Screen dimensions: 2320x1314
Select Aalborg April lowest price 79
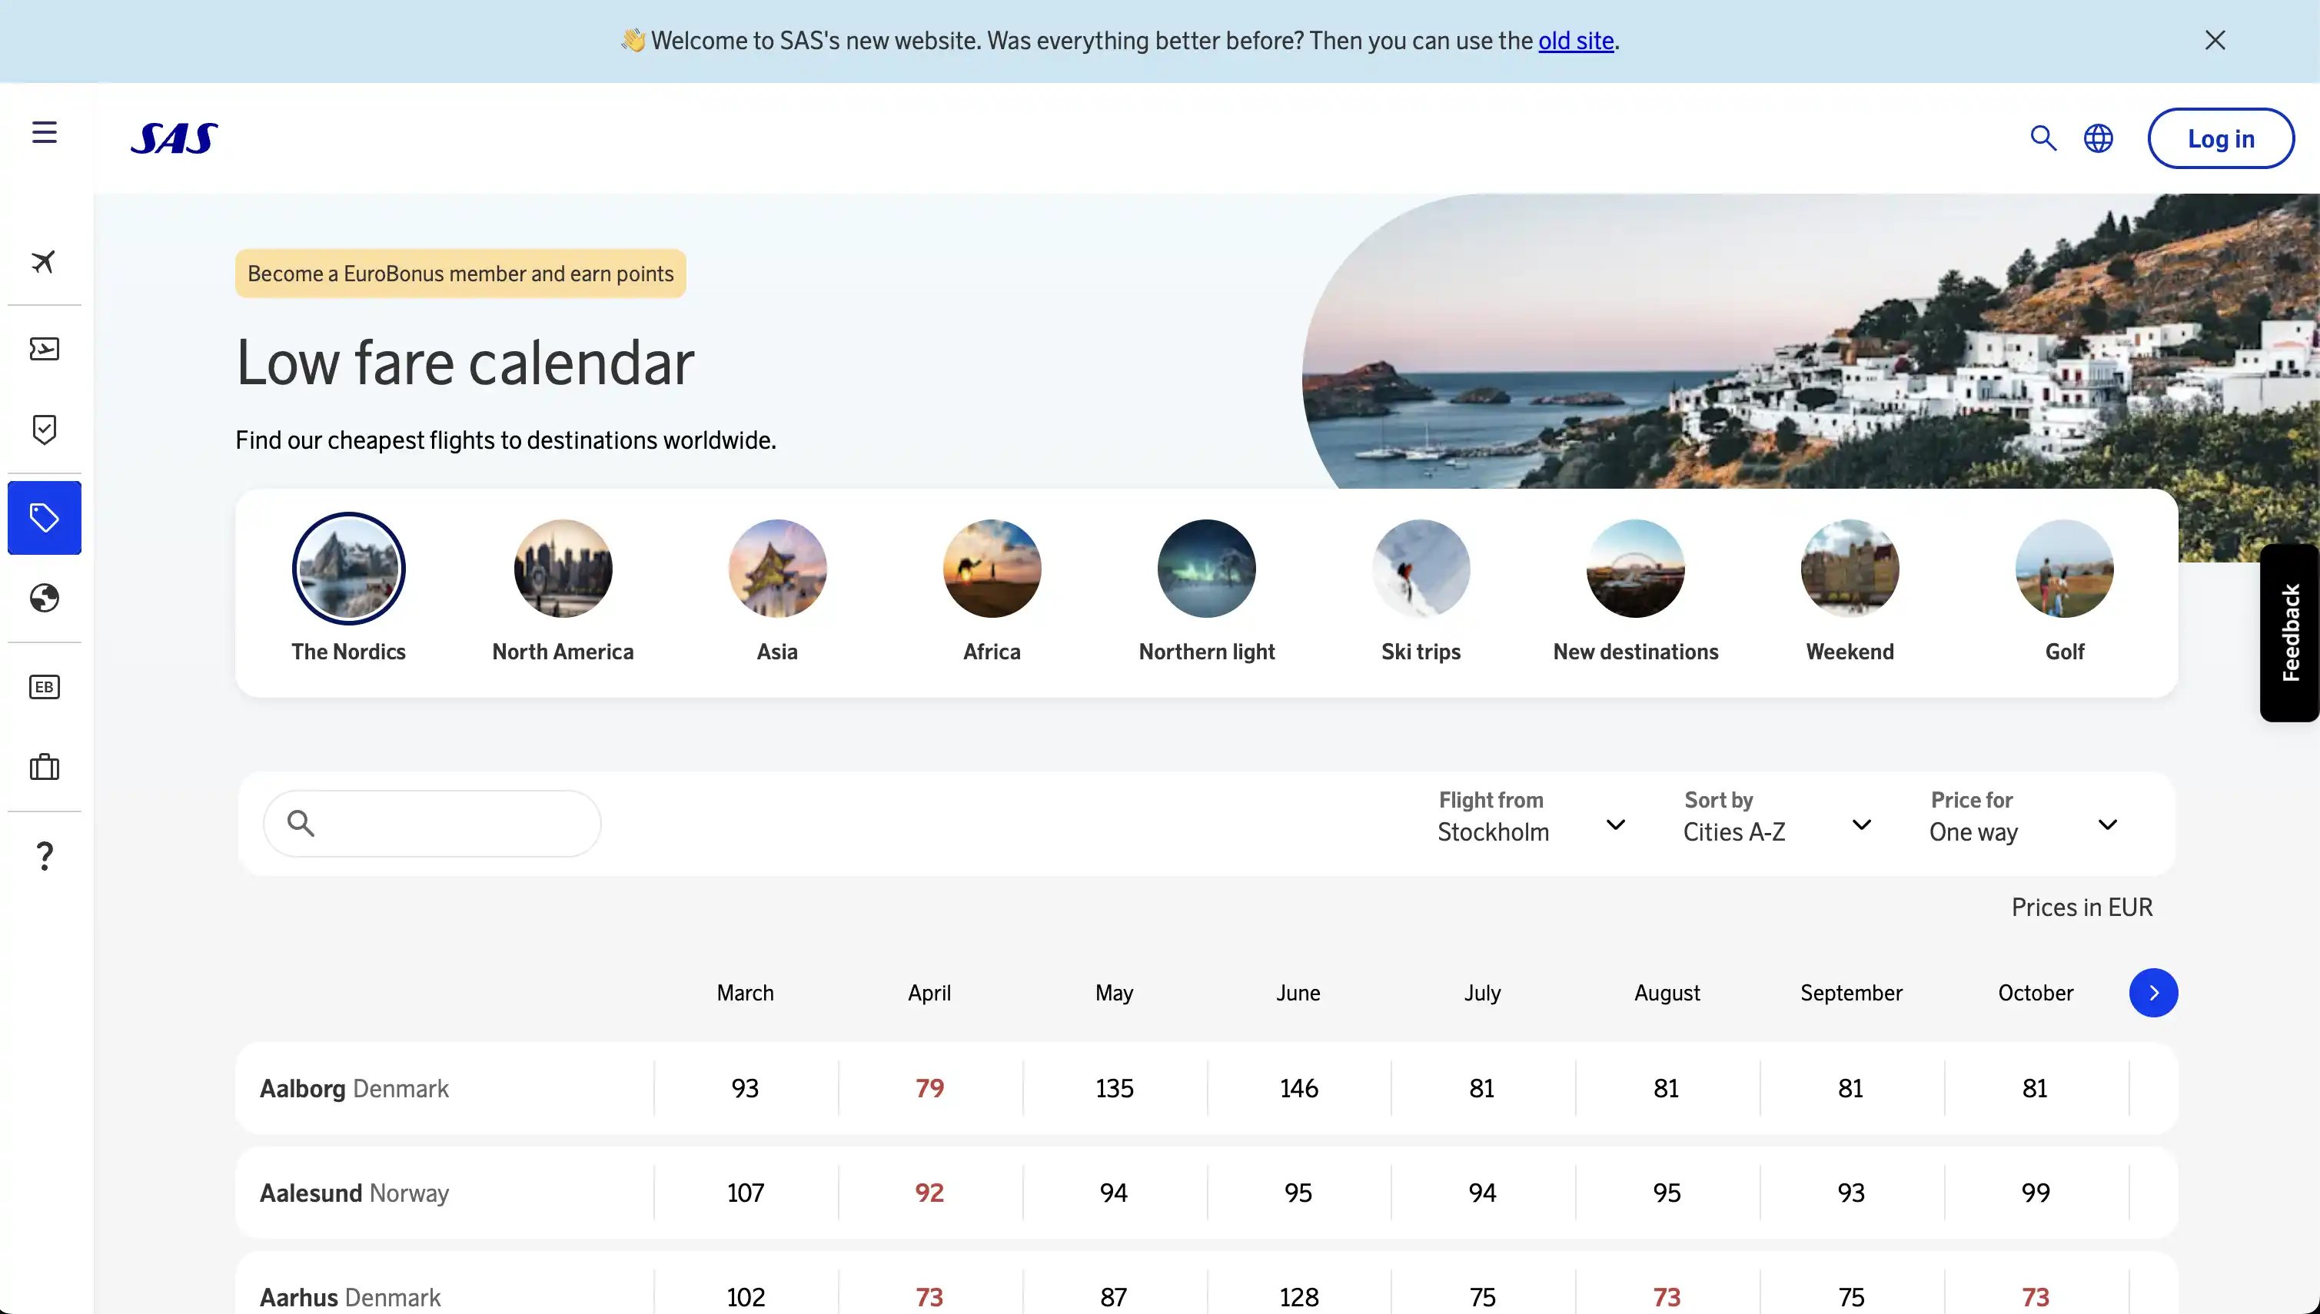point(930,1088)
